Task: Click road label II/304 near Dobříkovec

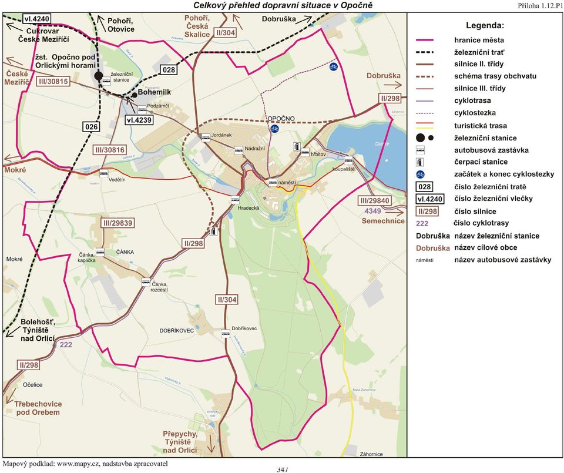Action: coord(227,299)
